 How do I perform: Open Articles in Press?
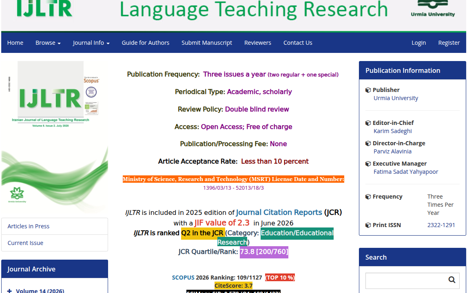(x=55, y=226)
